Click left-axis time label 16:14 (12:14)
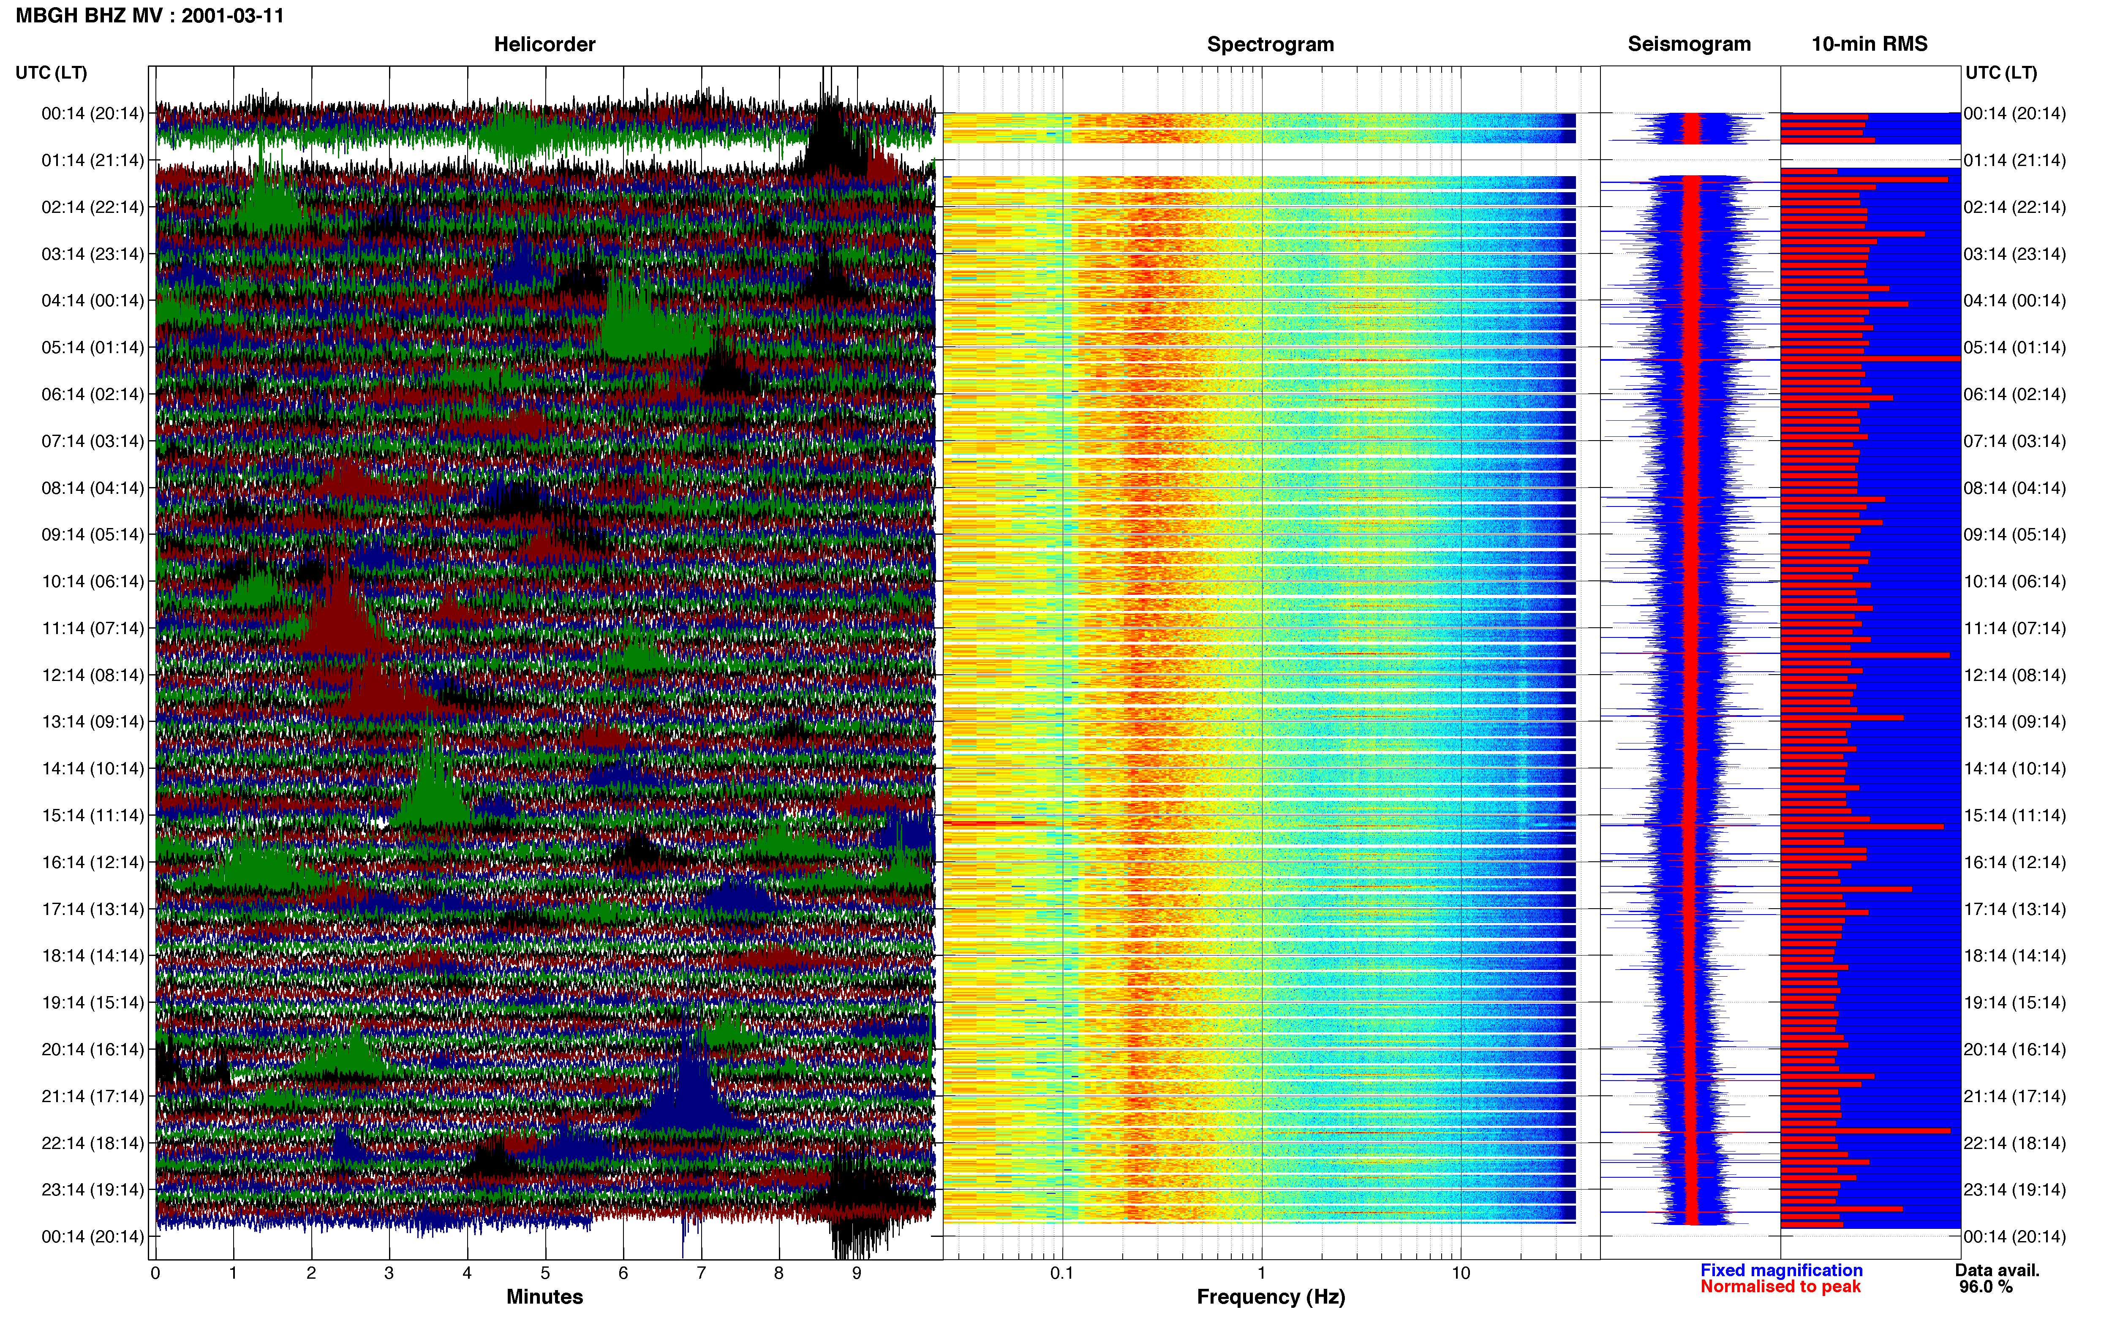Viewport: 2120px width, 1326px height. 93,862
